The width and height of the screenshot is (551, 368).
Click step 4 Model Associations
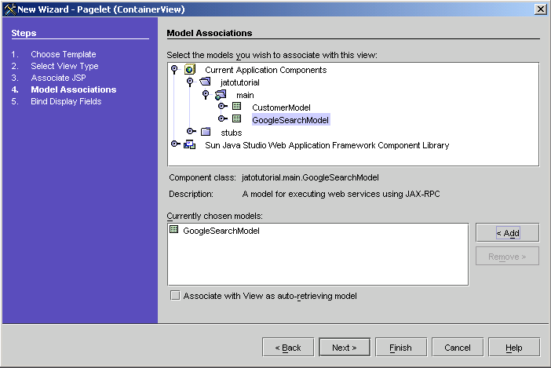[x=74, y=89]
